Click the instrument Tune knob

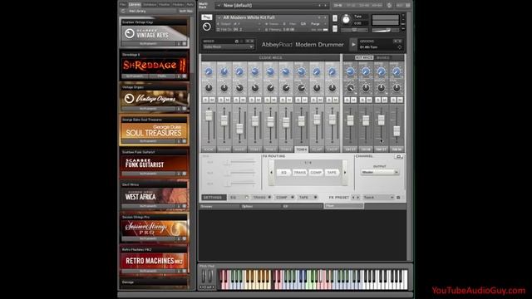coord(346,19)
